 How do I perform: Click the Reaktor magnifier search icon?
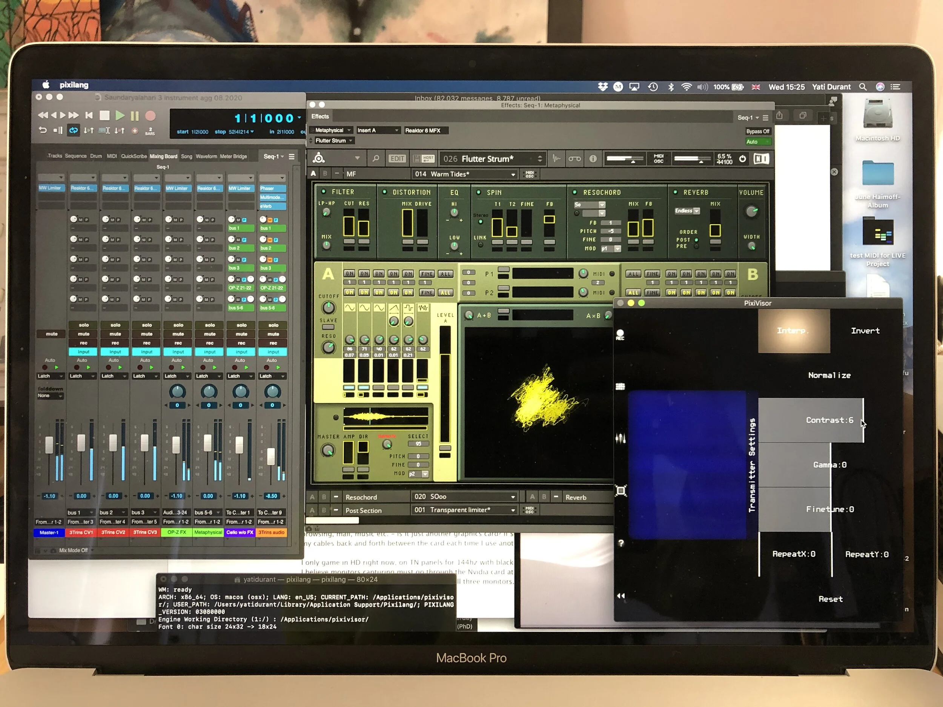coord(376,158)
